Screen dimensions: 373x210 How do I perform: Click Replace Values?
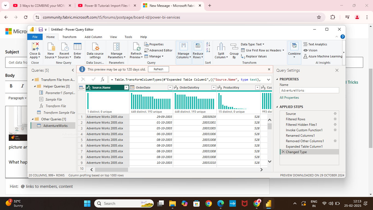tap(254, 56)
